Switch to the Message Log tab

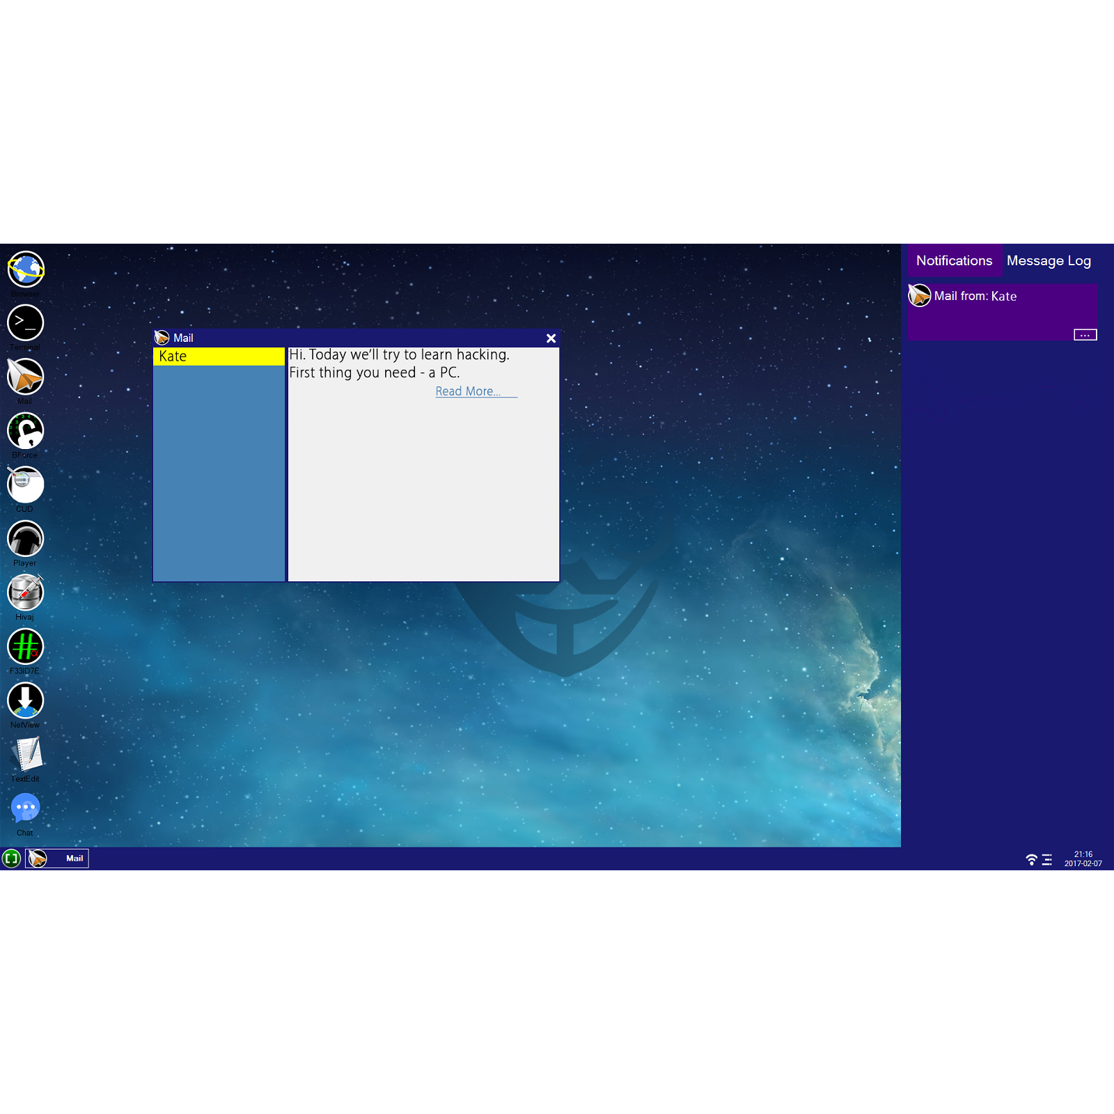click(x=1049, y=260)
